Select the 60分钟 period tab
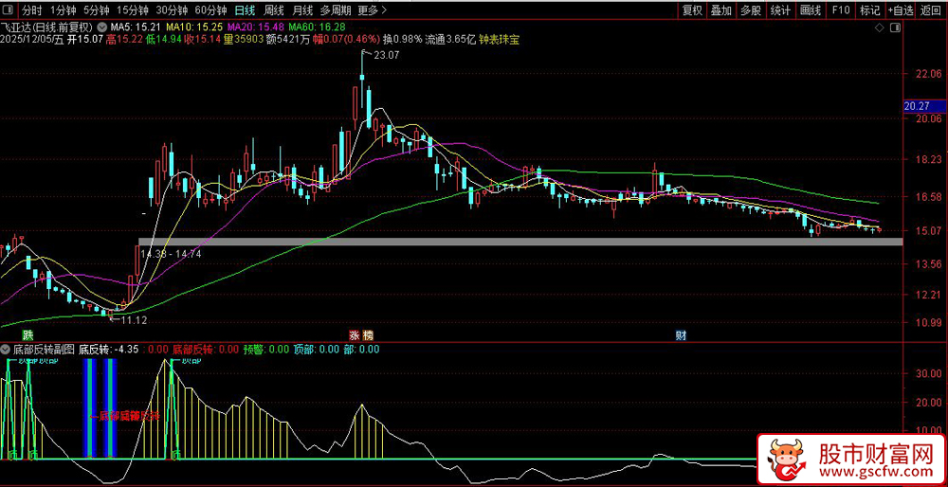 pyautogui.click(x=210, y=10)
